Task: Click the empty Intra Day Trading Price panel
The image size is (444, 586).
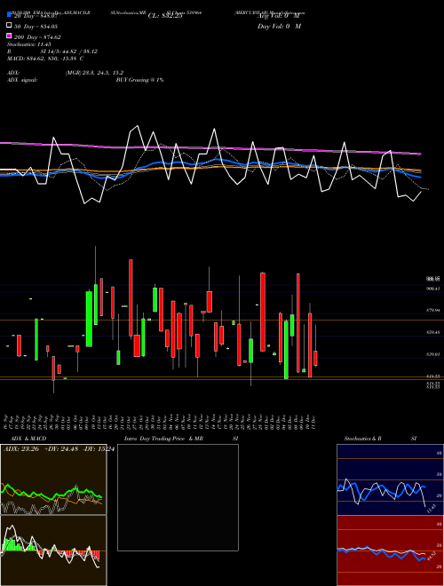Action: 178,497
